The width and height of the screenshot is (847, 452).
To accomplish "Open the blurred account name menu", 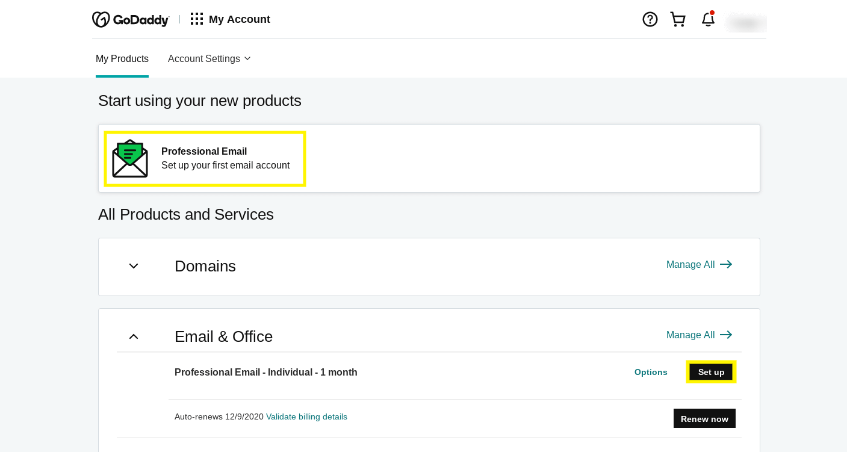I will (x=746, y=23).
